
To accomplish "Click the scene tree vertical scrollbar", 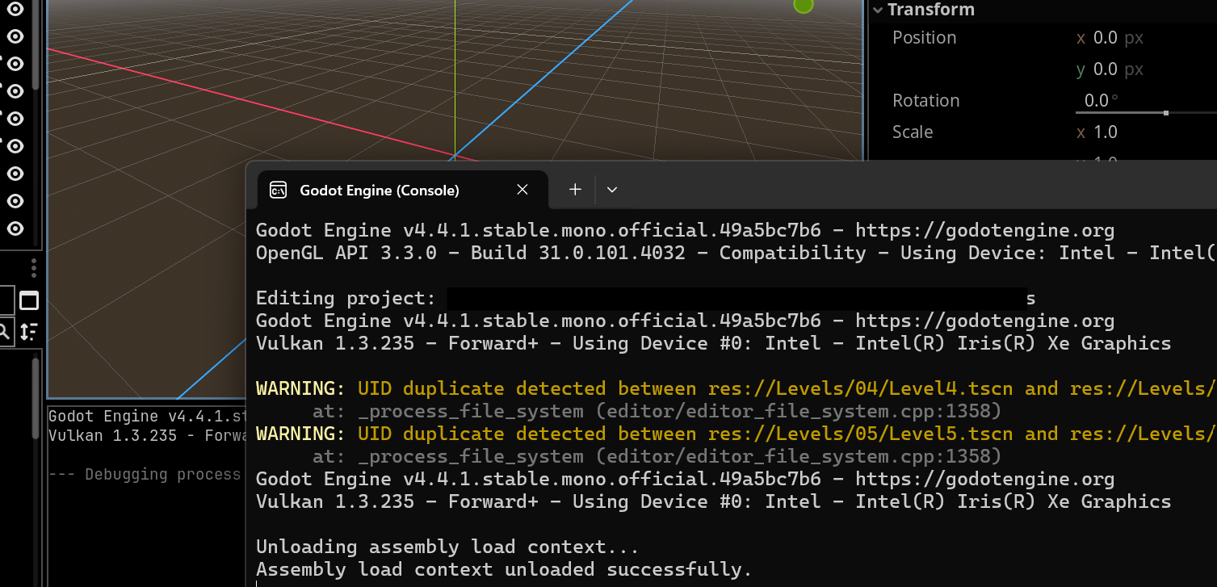I will 35,44.
